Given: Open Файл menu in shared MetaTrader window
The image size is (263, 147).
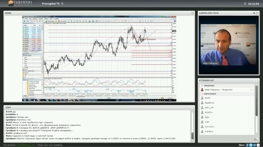Looking at the screenshot, I should [x=26, y=19].
